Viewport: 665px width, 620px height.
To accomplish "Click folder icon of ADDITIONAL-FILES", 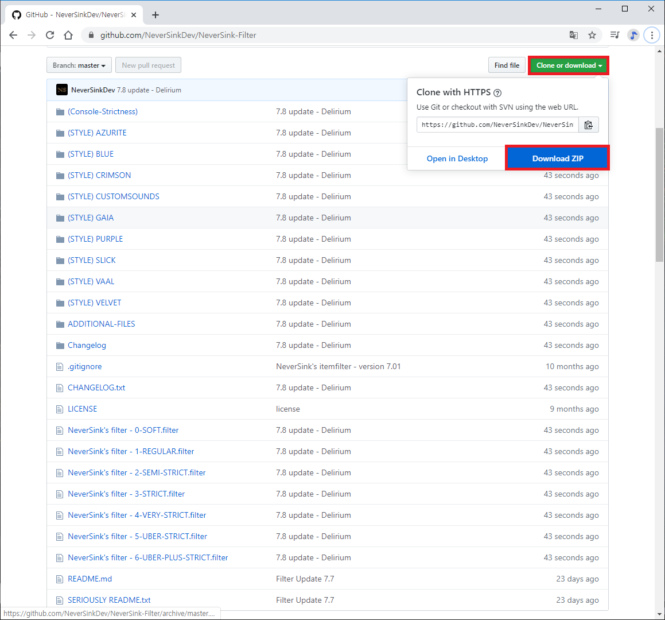I will [x=60, y=324].
